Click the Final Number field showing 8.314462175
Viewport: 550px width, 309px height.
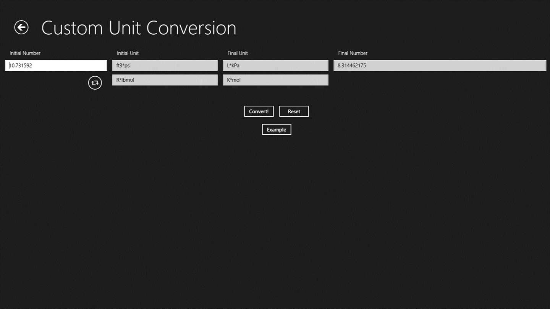click(440, 66)
